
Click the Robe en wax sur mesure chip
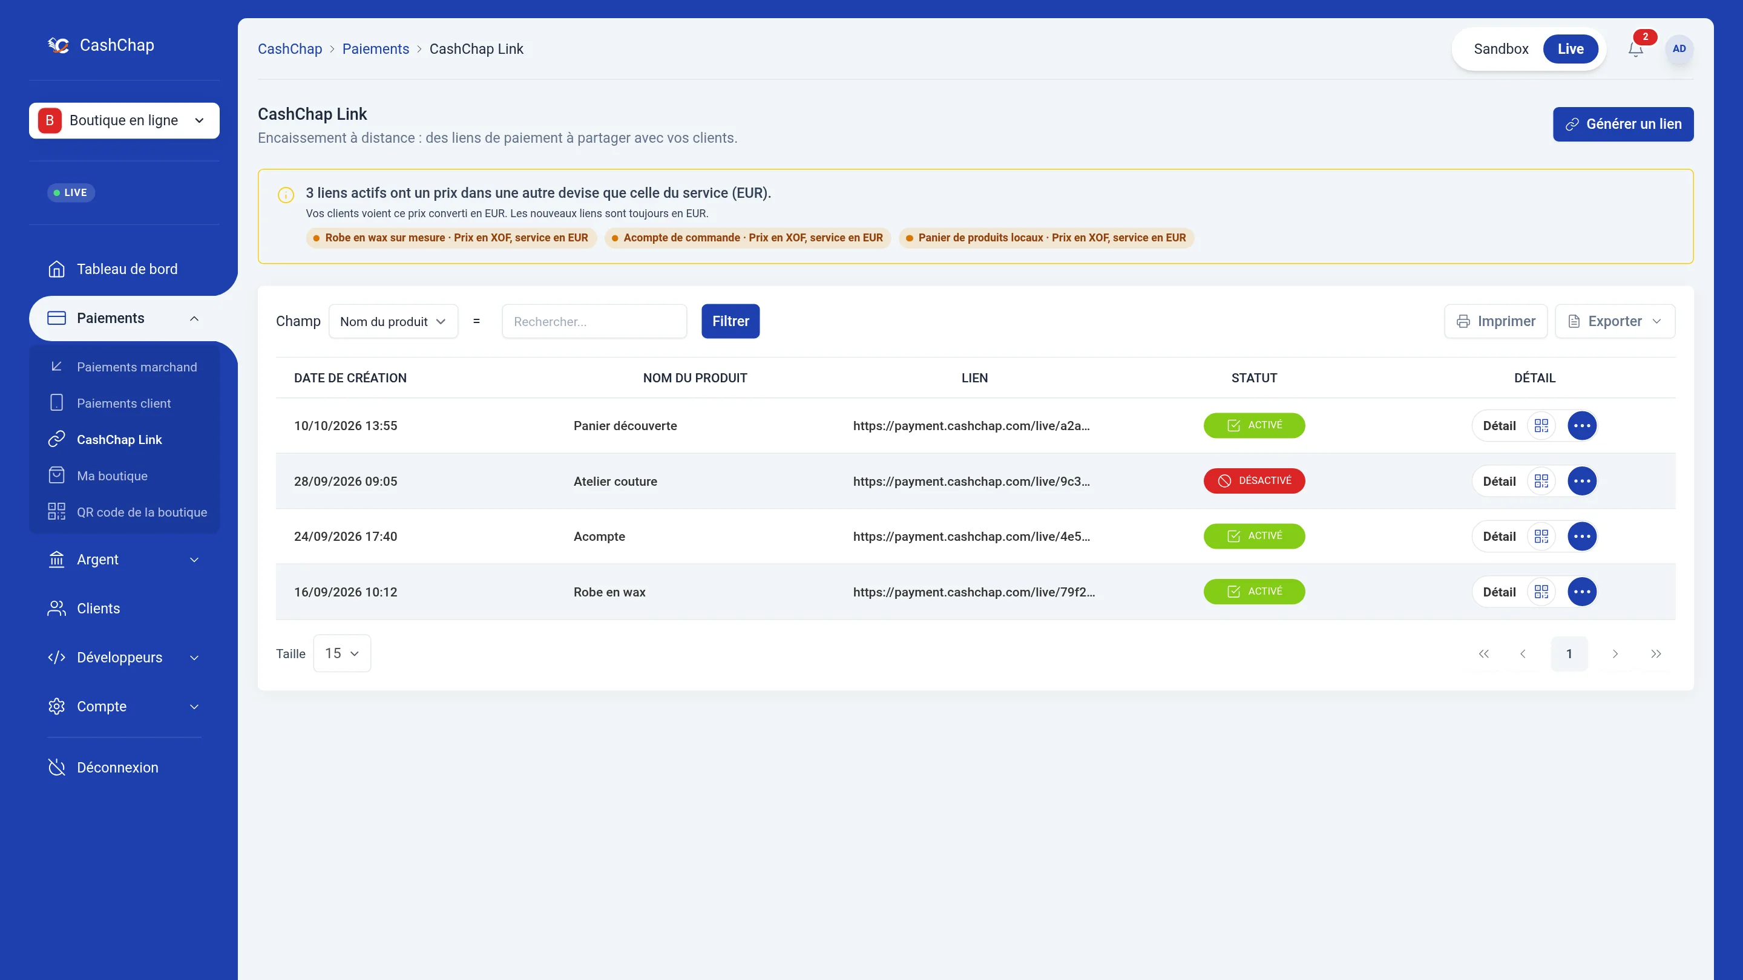[451, 238]
